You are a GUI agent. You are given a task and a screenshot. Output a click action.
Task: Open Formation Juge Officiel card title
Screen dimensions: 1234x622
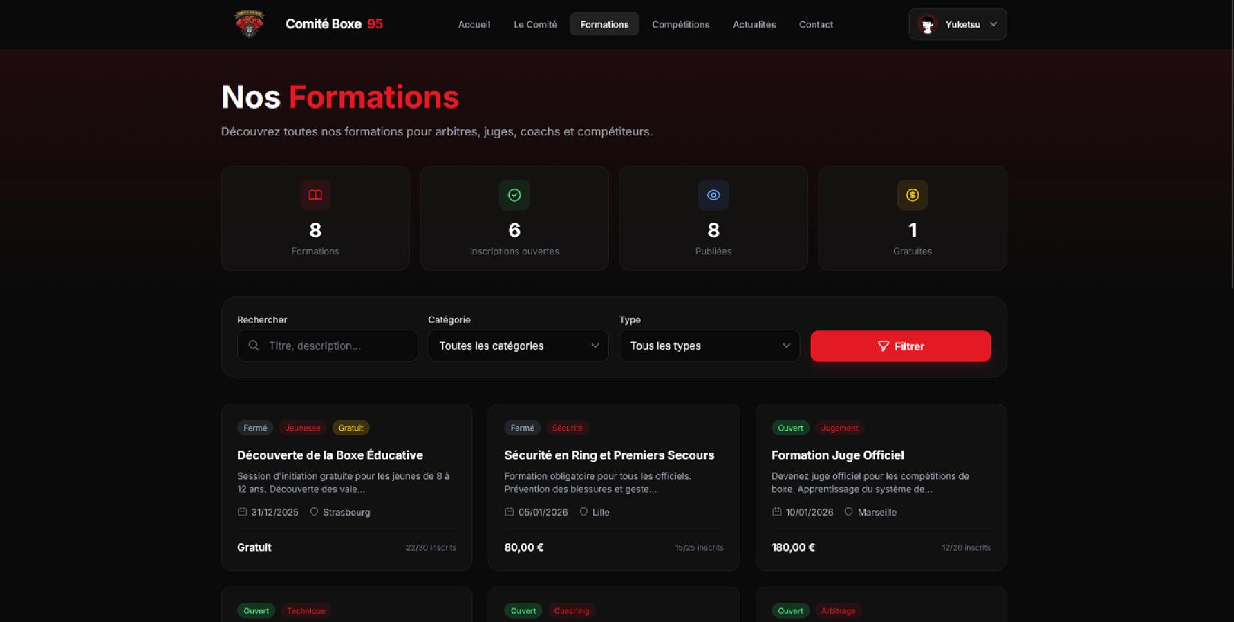837,455
